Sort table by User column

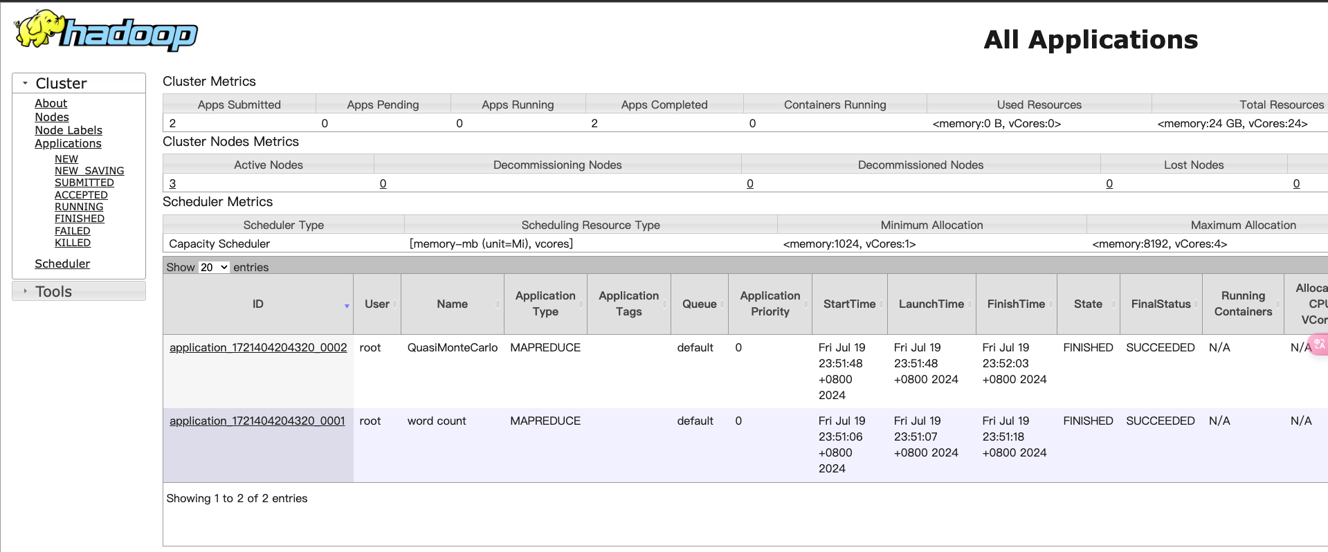click(377, 304)
